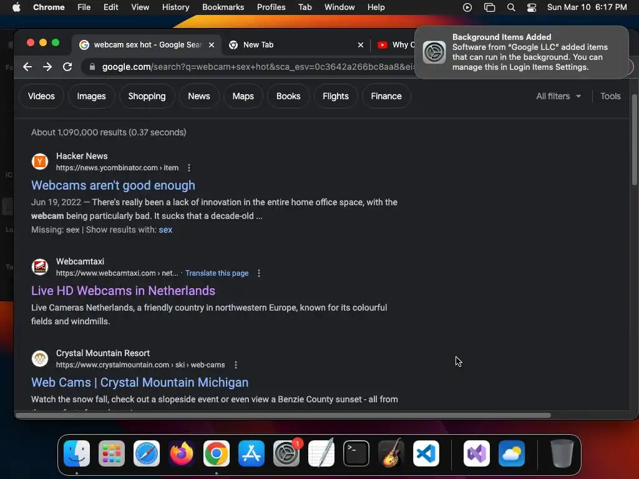The width and height of the screenshot is (639, 479).
Task: Filter results by Flights
Action: pos(335,96)
